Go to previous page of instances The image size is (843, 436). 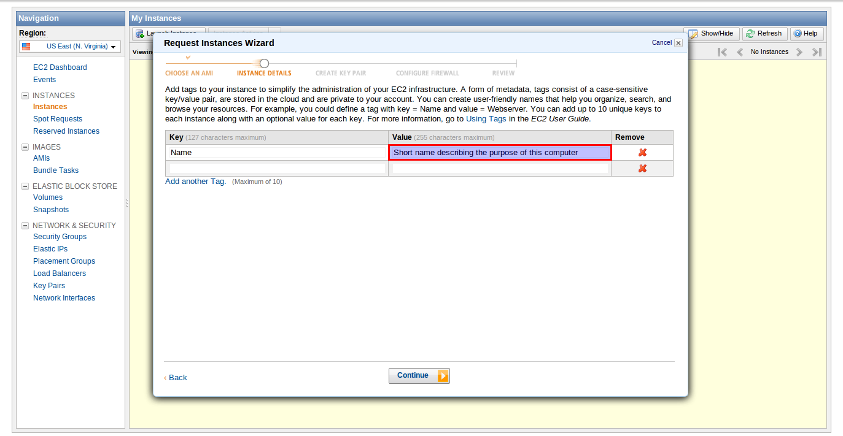point(740,52)
